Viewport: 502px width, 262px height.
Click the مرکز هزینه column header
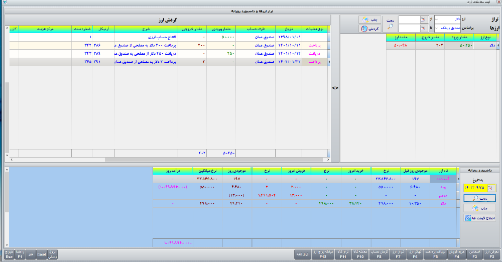(45, 29)
